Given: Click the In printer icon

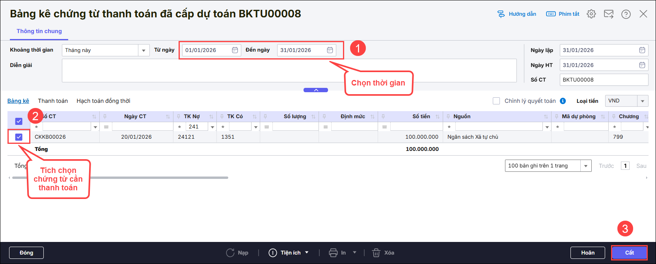Looking at the screenshot, I should [x=333, y=253].
